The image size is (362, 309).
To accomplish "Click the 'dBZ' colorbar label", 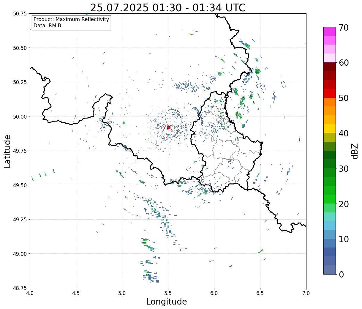I will tap(355, 151).
